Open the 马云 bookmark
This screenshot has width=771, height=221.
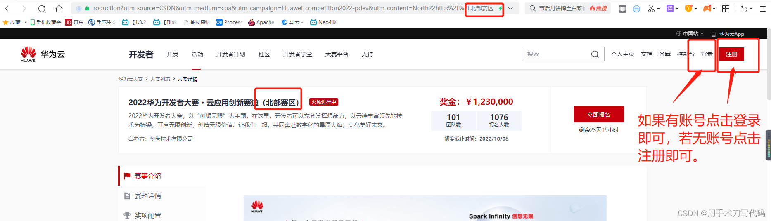(x=292, y=22)
